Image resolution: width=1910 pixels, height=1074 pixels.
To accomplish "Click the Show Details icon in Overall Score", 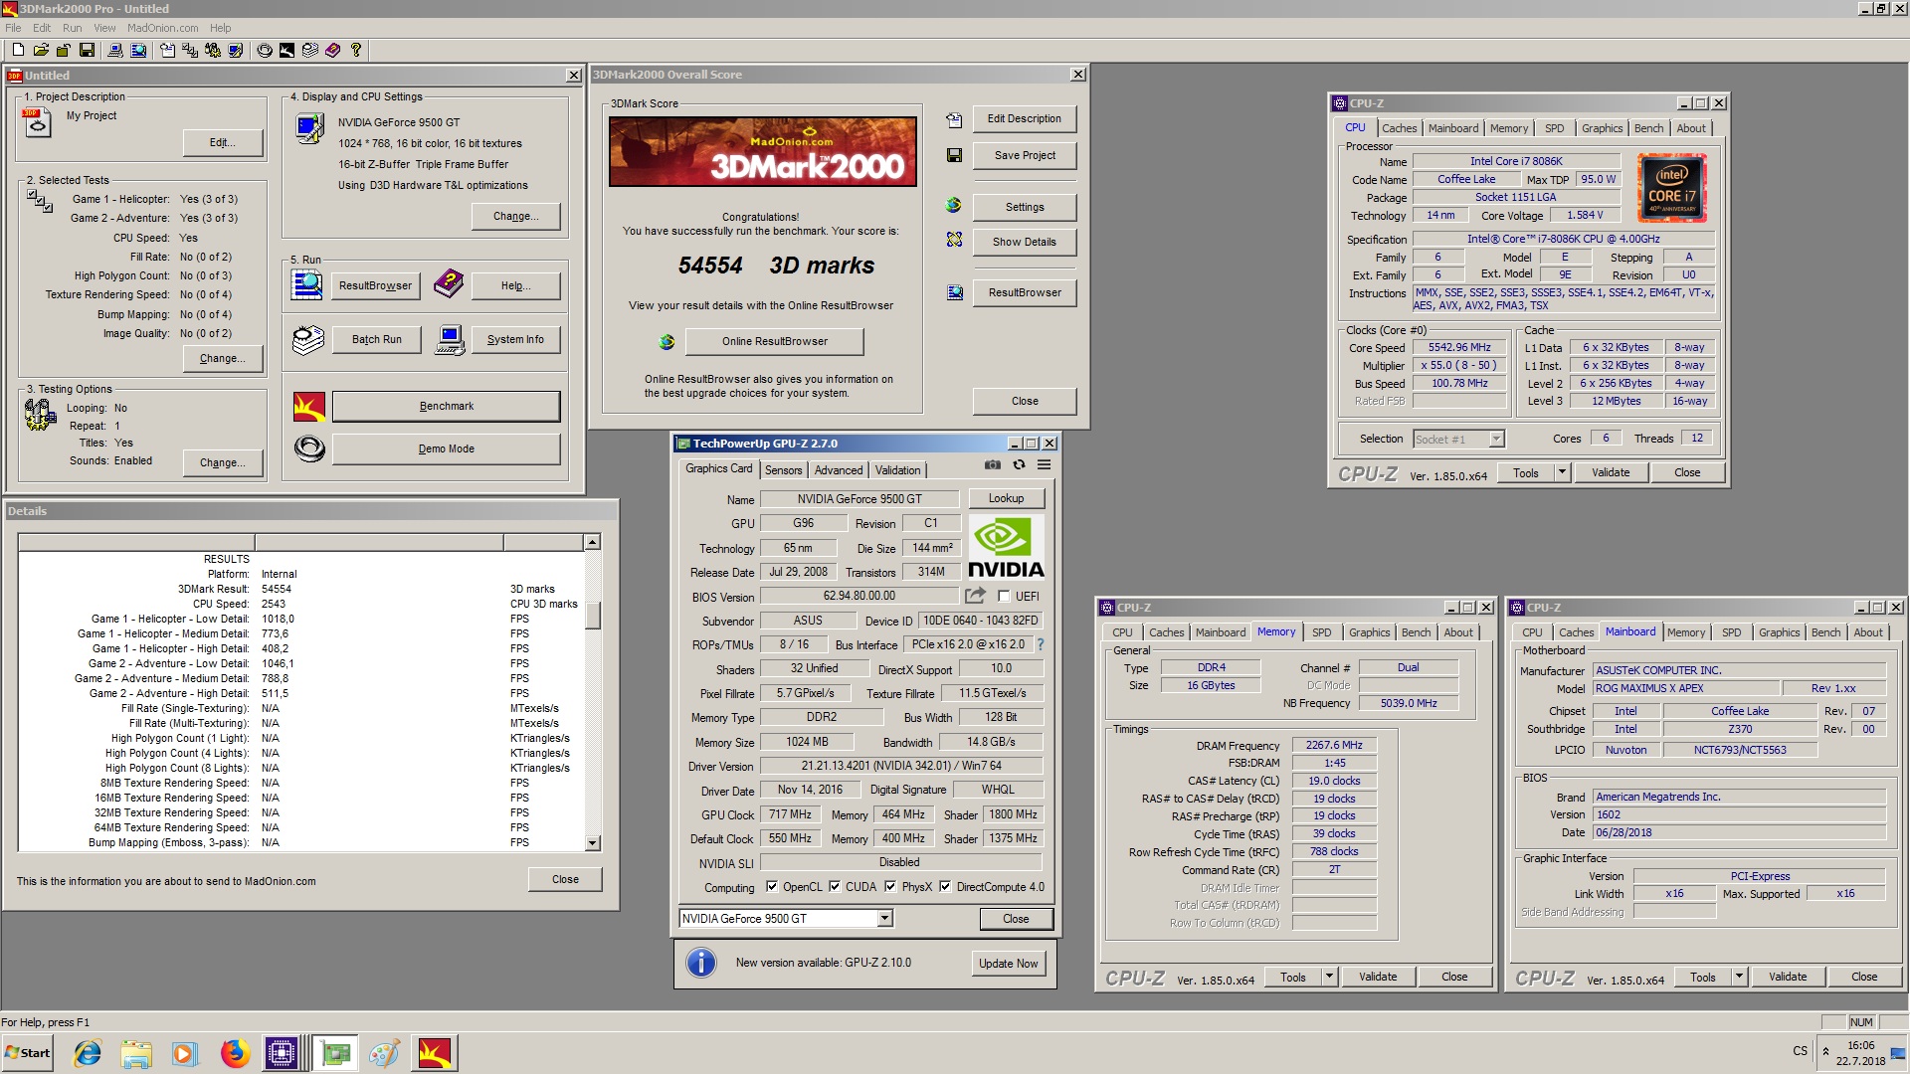I will point(954,240).
